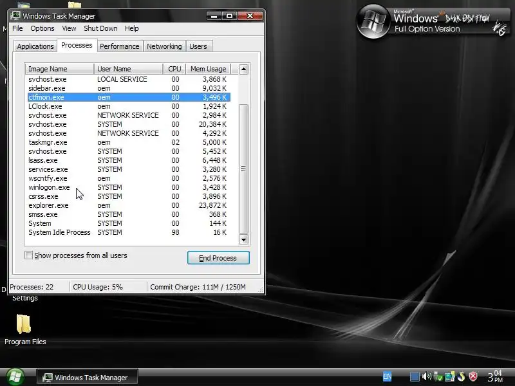Open the Options menu
The height and width of the screenshot is (386, 515).
coord(42,28)
